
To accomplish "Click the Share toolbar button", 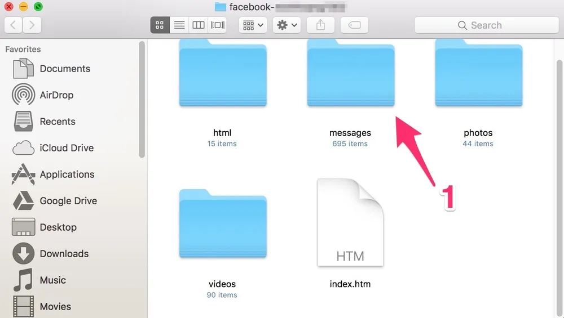I will [320, 25].
